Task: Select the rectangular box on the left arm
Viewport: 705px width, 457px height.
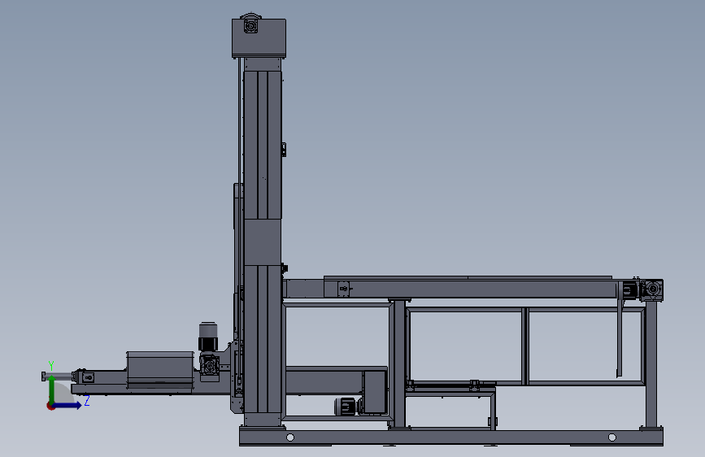Action: point(160,370)
